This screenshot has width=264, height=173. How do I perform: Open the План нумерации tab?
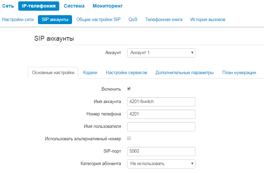point(239,73)
